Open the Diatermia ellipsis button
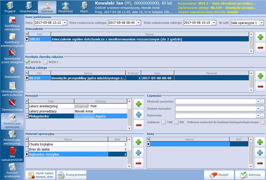This screenshot has height=180, width=266. 263,116
